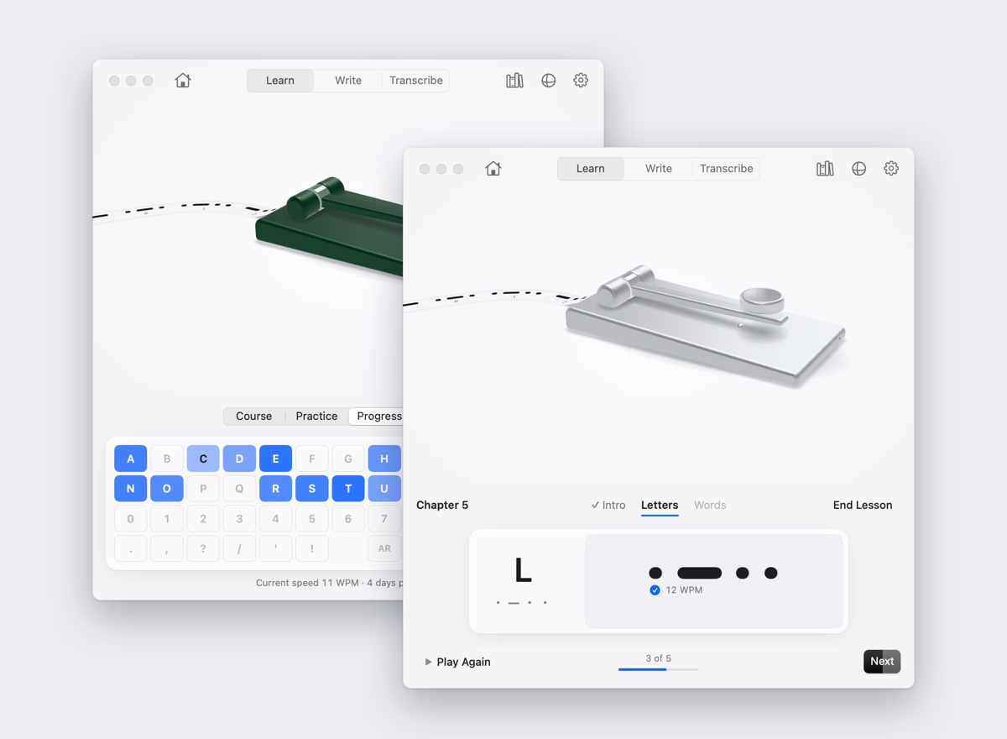The width and height of the screenshot is (1007, 739).
Task: Click the Play Again triangle icon
Action: click(x=428, y=662)
